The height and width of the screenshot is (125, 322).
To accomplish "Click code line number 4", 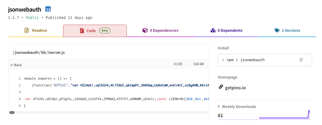I will (20, 99).
